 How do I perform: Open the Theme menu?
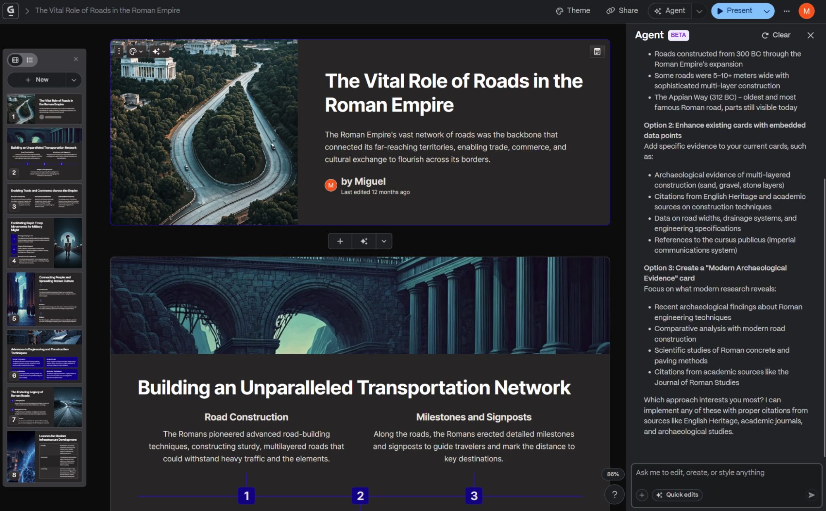[x=573, y=10]
